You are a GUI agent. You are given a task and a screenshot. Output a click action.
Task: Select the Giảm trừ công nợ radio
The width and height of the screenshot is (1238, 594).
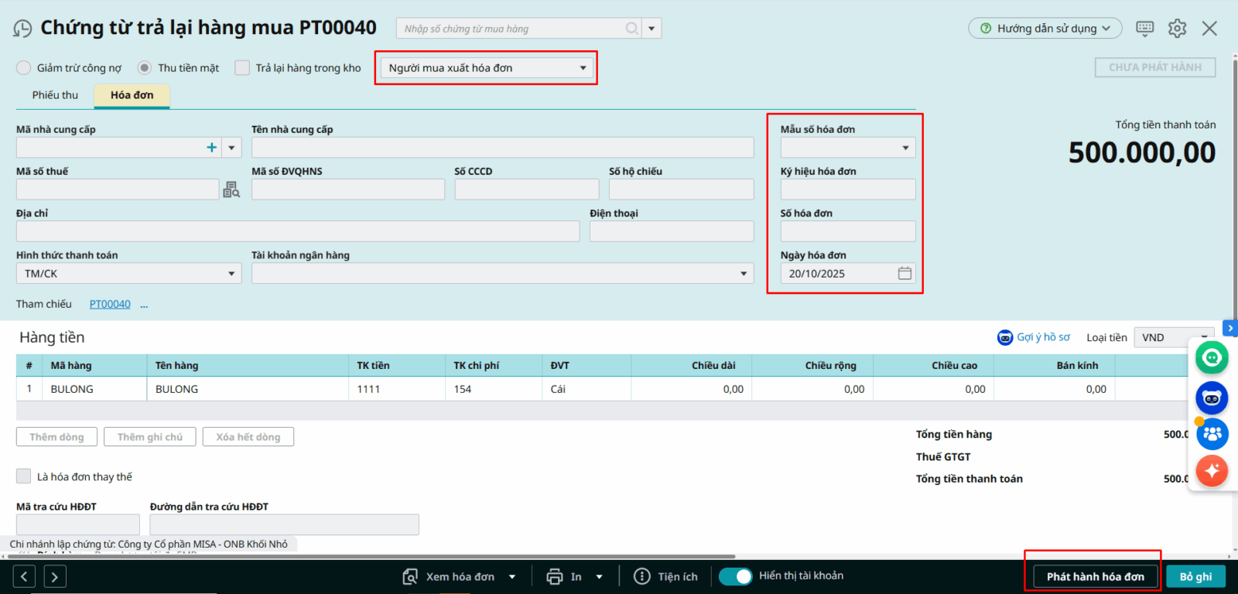(x=24, y=68)
